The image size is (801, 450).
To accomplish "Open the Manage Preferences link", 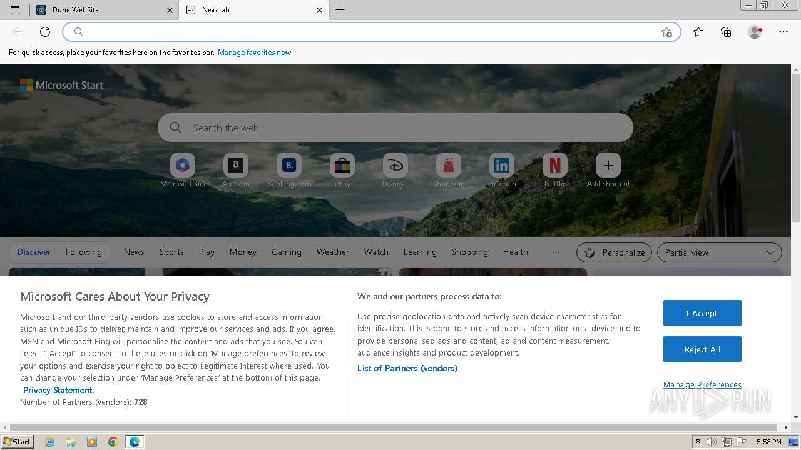I will [x=702, y=385].
